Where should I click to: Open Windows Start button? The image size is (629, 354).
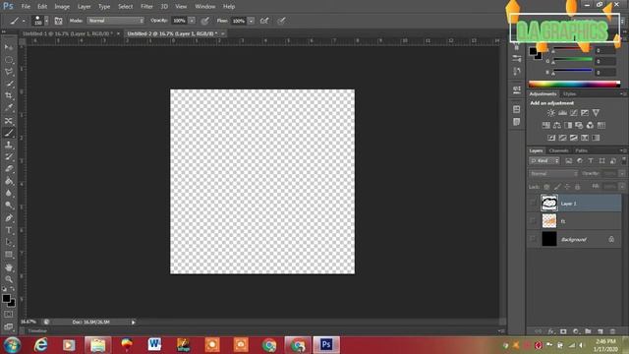pos(12,345)
